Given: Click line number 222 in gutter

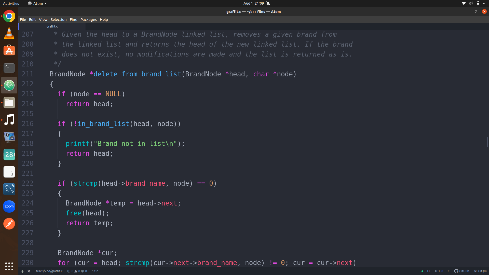Looking at the screenshot, I should [x=28, y=183].
